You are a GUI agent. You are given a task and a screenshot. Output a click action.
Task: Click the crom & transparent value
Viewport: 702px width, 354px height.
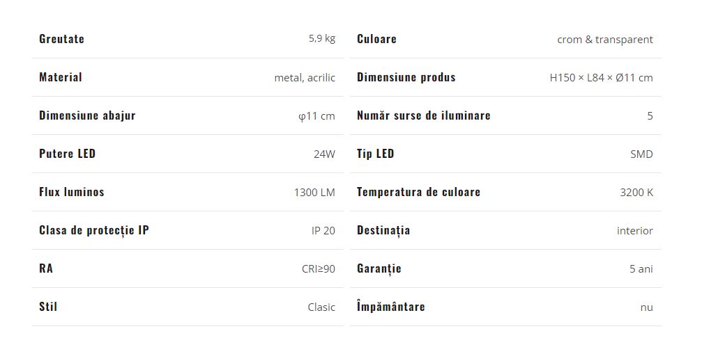click(605, 39)
